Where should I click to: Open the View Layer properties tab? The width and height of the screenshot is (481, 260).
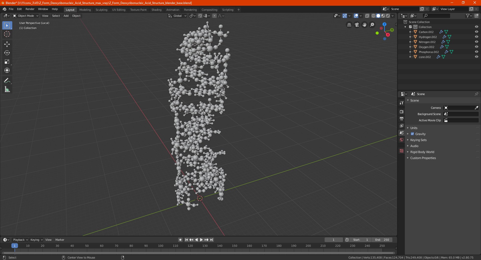coord(402,126)
